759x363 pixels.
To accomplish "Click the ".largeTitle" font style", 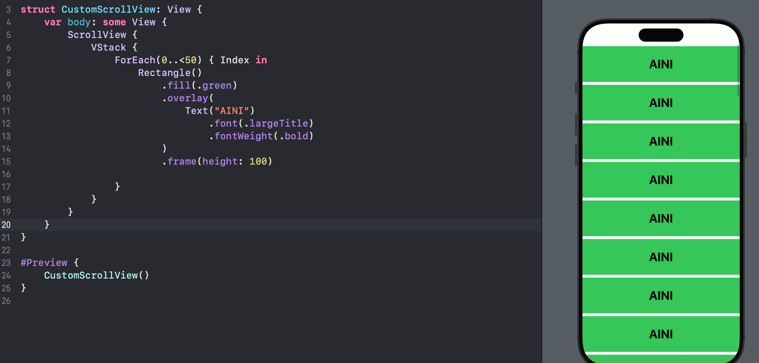I will (276, 123).
